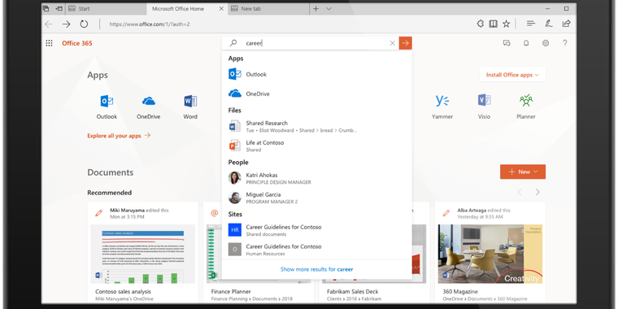Go to the previous recommended documents with the left chevron
Screen dimensions: 618x309
pyautogui.click(x=520, y=193)
